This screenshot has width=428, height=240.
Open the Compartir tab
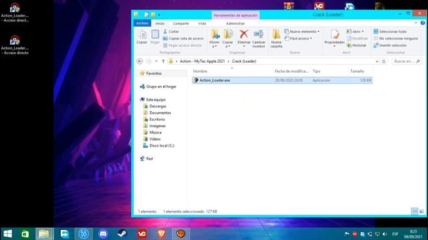point(181,23)
